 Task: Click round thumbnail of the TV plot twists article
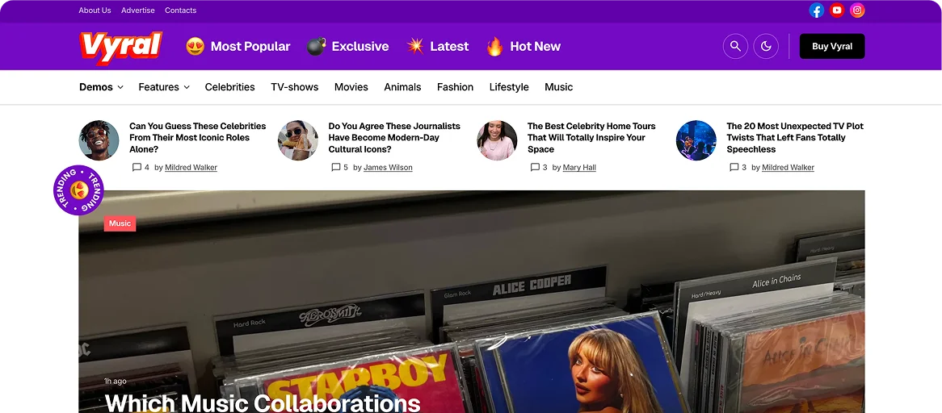[x=696, y=140]
